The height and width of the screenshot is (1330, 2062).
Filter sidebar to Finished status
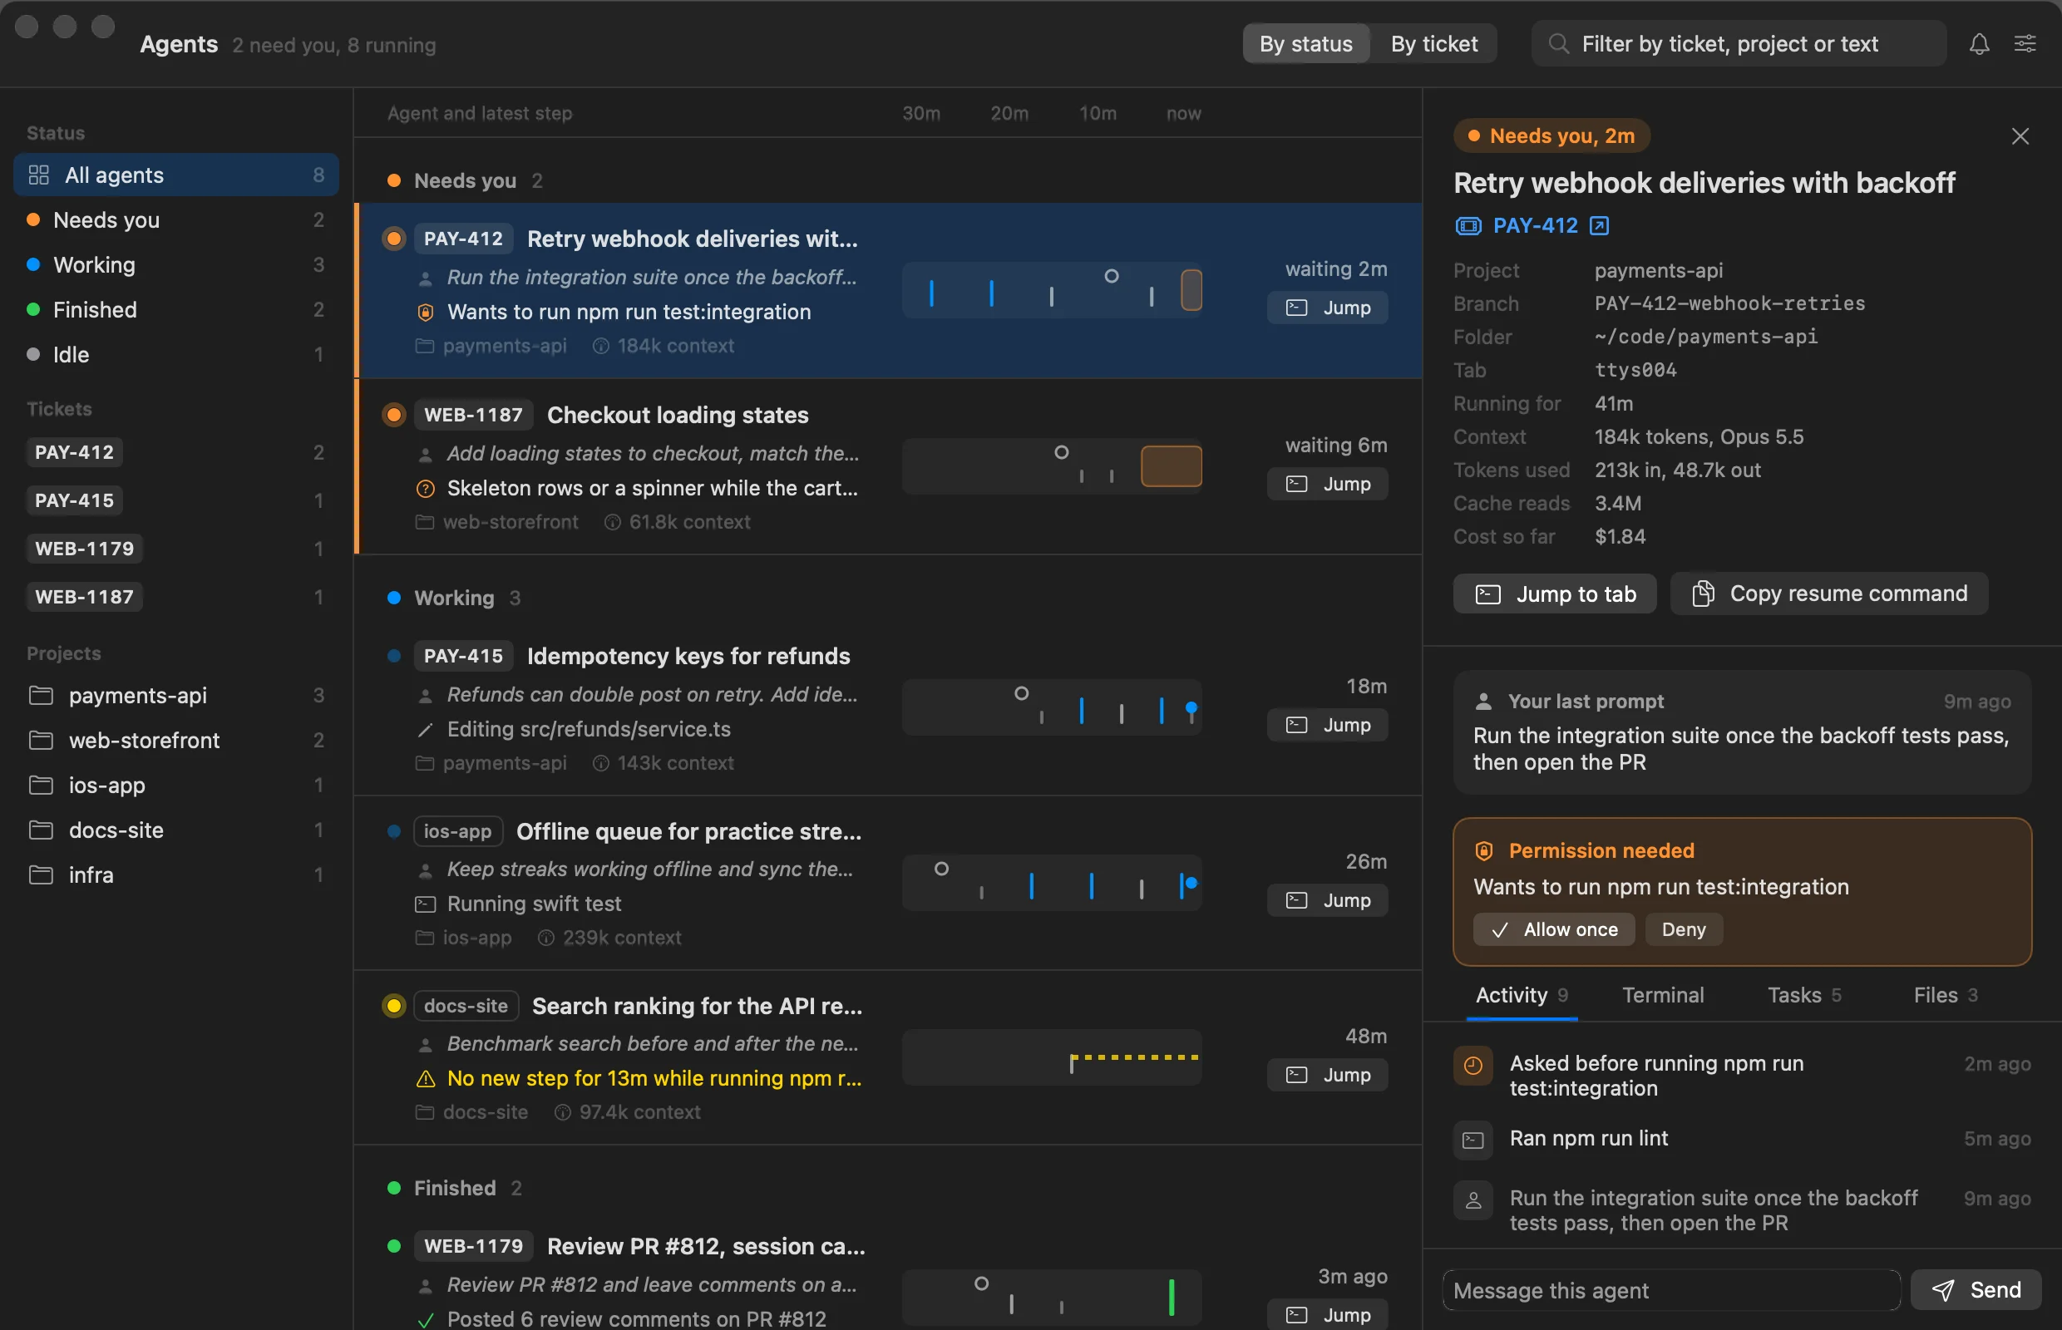[x=176, y=310]
